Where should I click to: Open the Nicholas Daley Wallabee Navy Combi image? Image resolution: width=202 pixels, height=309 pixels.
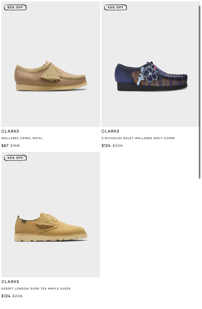pos(150,64)
